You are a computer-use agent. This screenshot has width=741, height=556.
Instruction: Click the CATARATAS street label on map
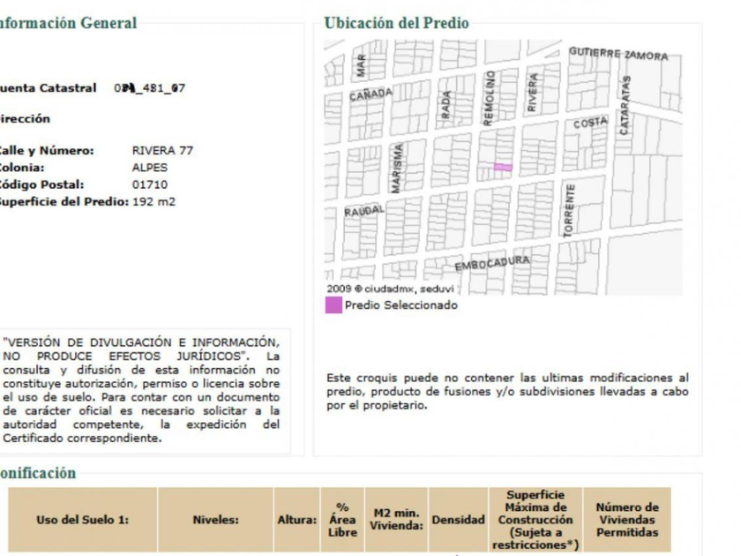(x=625, y=105)
